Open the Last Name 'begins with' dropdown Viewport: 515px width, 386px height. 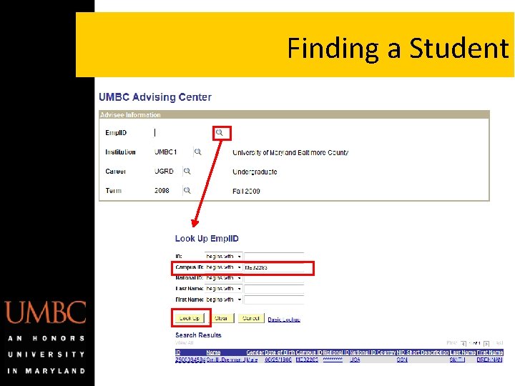point(223,289)
